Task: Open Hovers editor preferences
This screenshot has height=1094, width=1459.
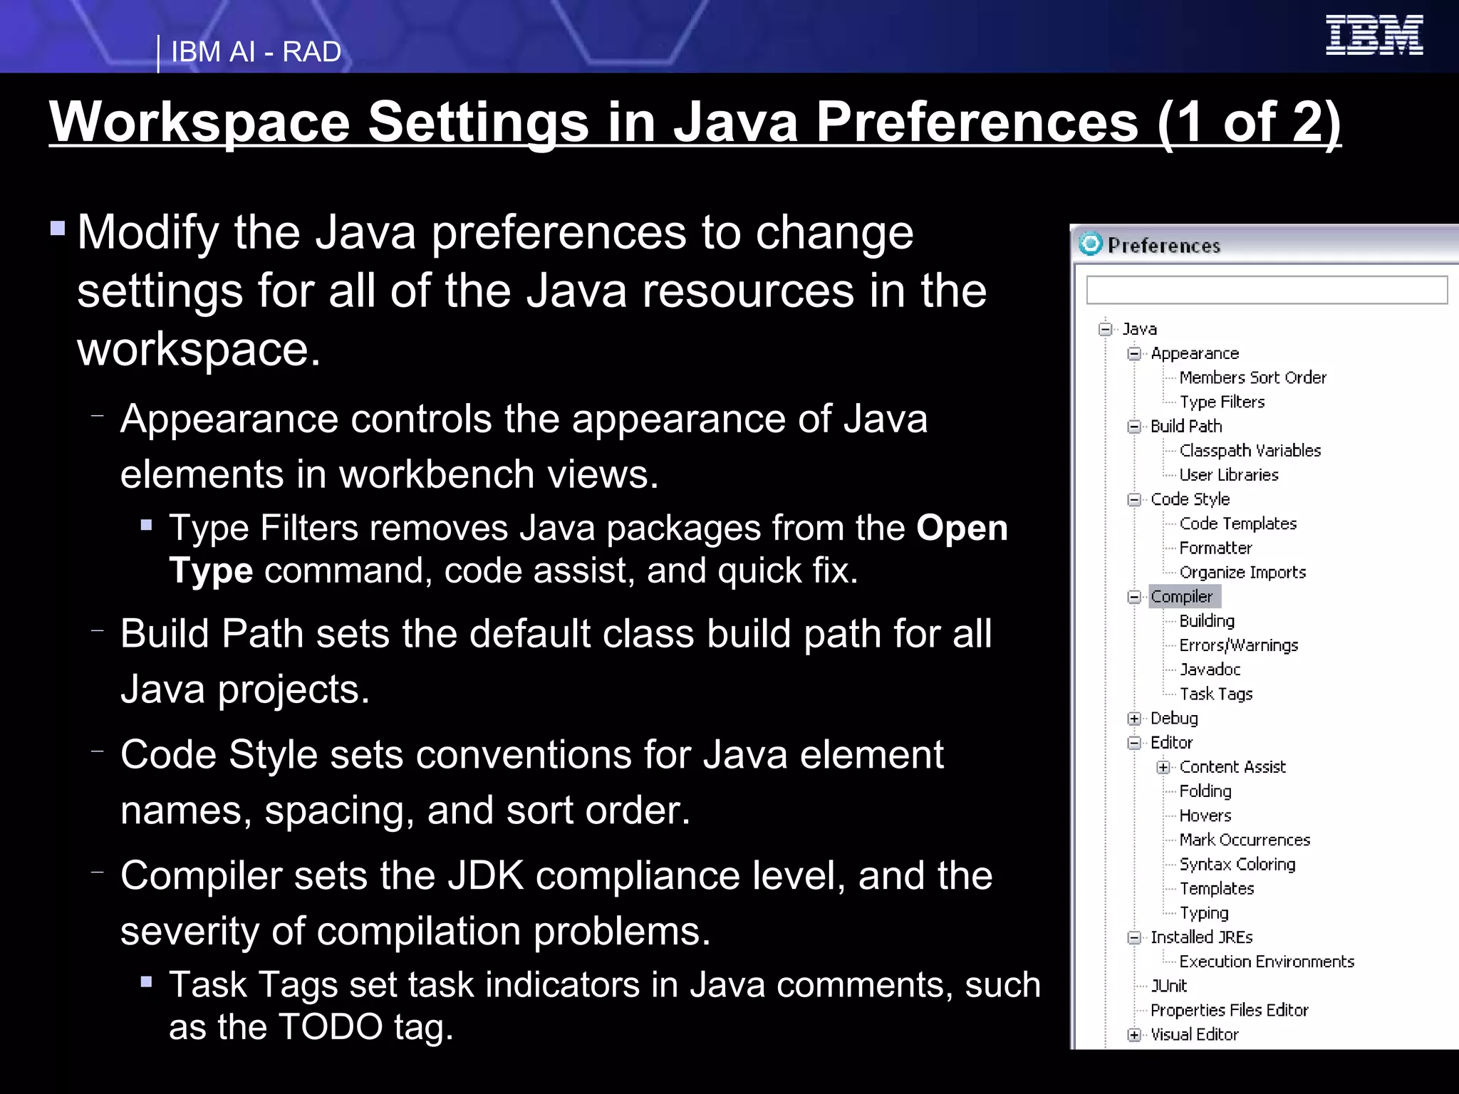Action: [x=1205, y=816]
